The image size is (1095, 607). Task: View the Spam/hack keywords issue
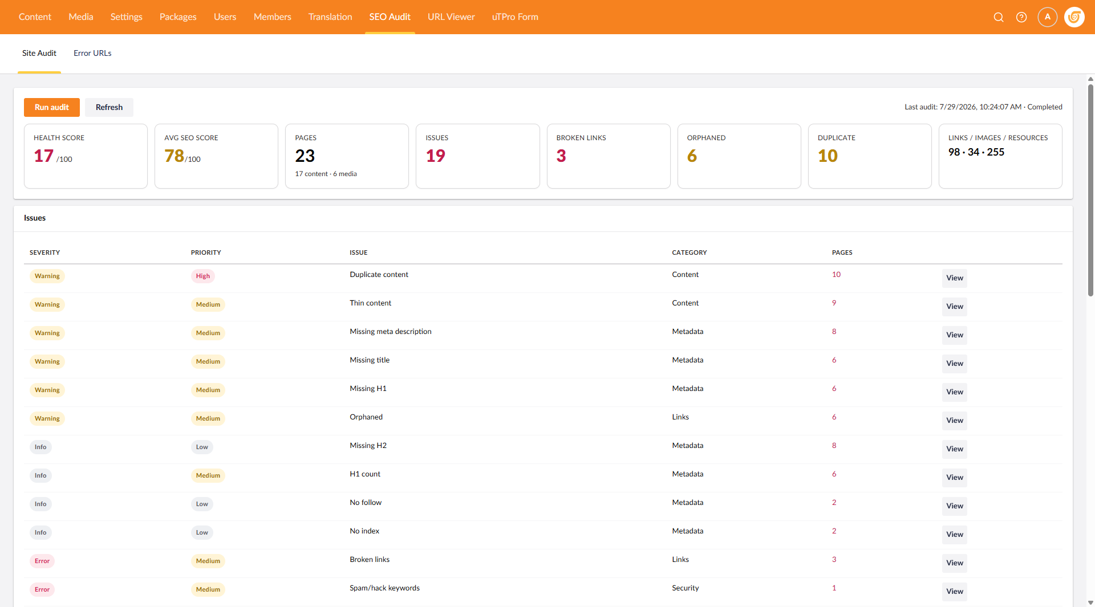click(x=955, y=592)
